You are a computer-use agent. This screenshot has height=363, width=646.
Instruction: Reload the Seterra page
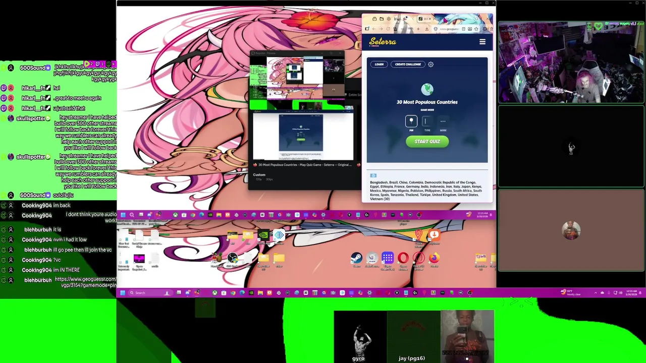[x=388, y=29]
